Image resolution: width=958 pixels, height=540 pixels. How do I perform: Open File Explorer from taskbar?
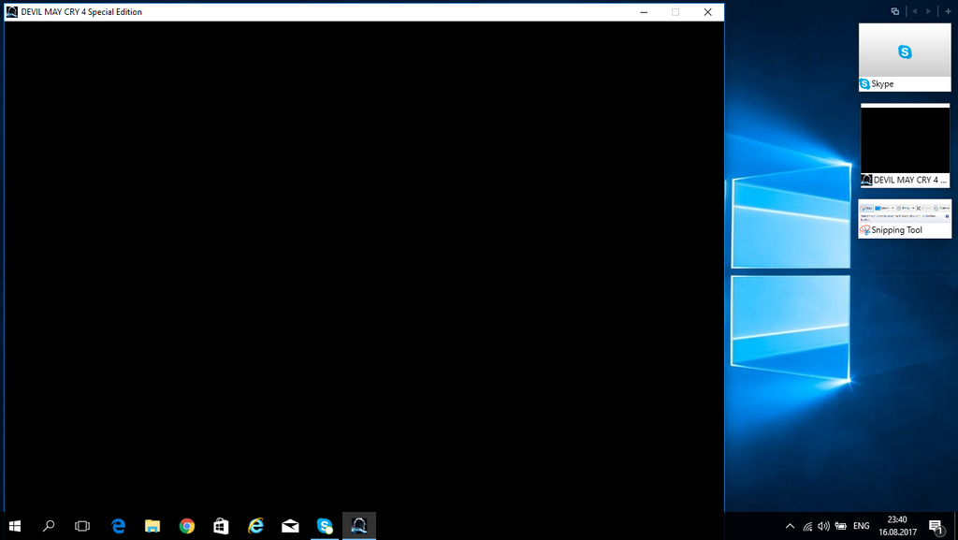tap(152, 526)
